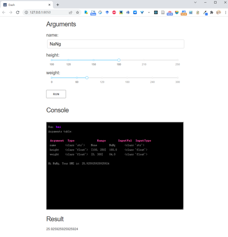The width and height of the screenshot is (228, 237).
Task: Bookmark this page with the star icon
Action: tap(77, 12)
